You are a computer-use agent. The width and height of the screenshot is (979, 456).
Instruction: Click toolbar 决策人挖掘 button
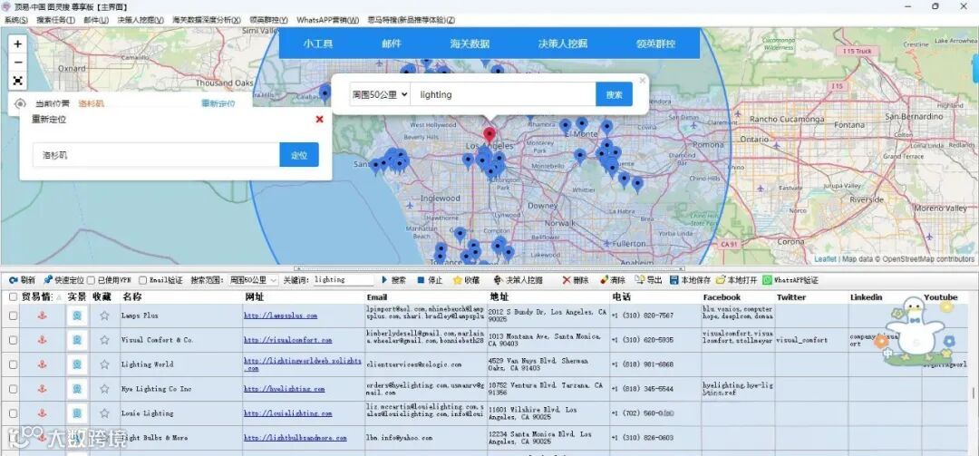(518, 280)
